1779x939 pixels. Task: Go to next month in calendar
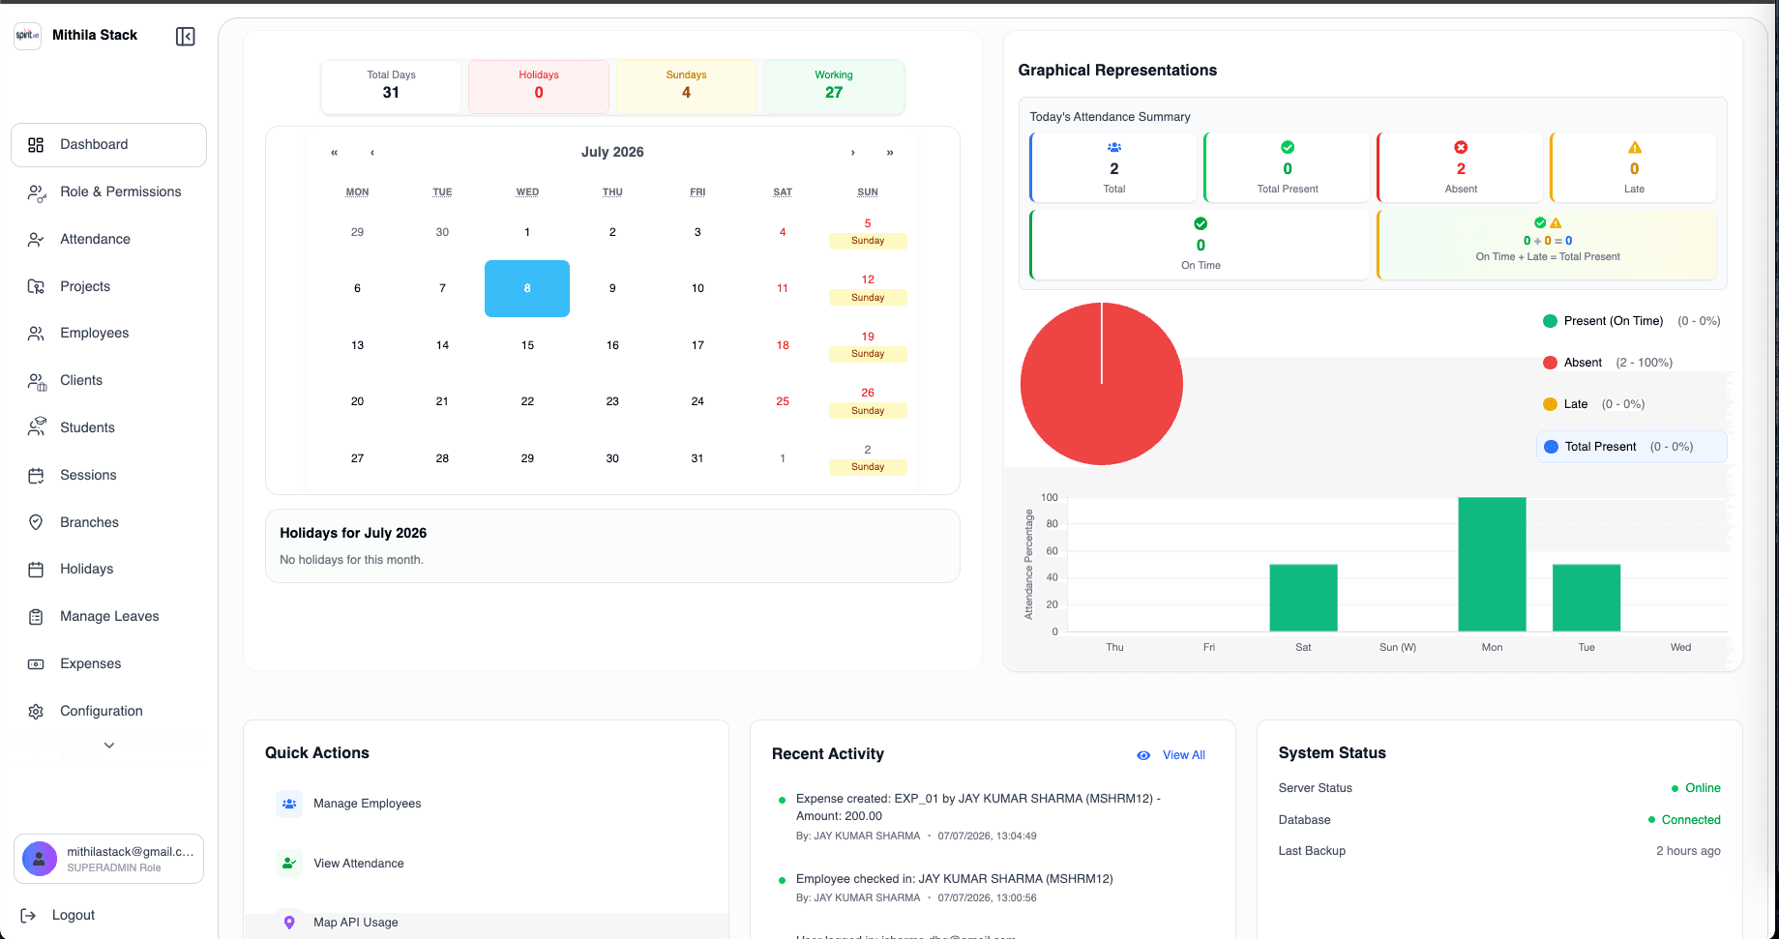[x=852, y=153]
